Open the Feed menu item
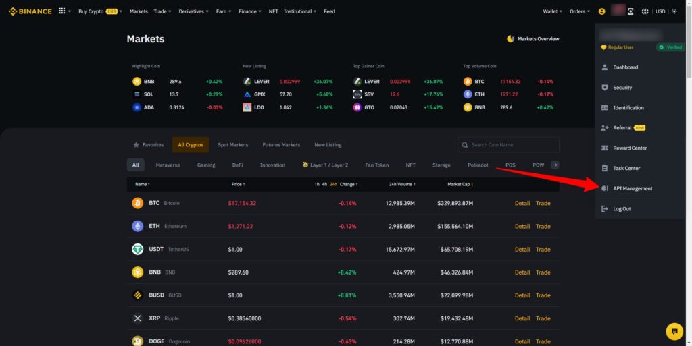Image resolution: width=692 pixels, height=346 pixels. (329, 11)
